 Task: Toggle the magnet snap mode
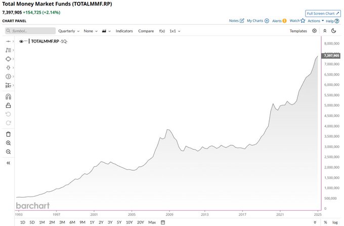click(x=8, y=96)
